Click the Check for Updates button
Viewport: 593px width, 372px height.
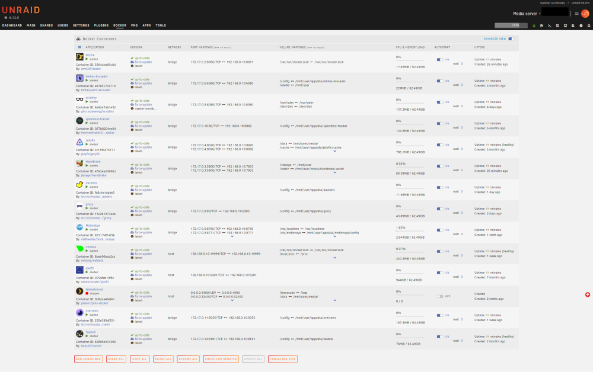221,359
